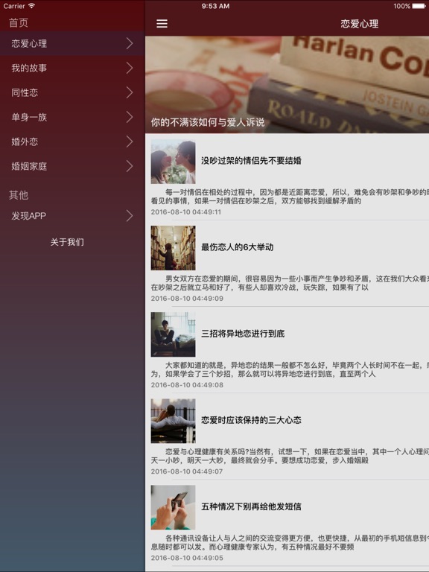This screenshot has width=429, height=572.
Task: Open the 关于我们 about link
Action: pyautogui.click(x=67, y=242)
